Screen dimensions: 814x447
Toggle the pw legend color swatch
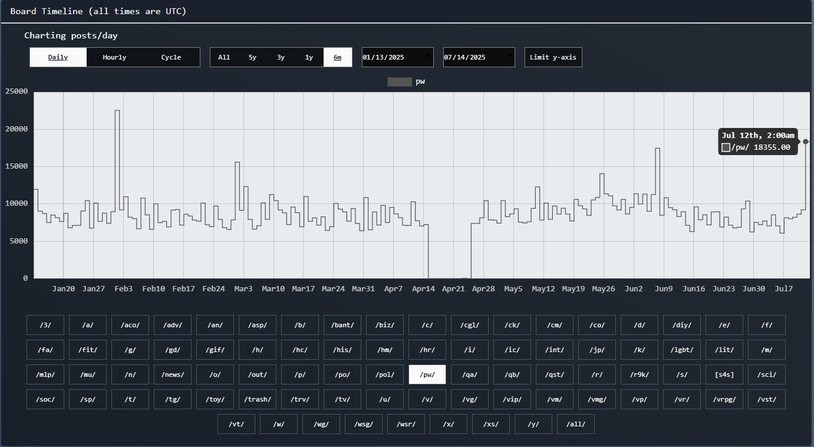(x=400, y=82)
